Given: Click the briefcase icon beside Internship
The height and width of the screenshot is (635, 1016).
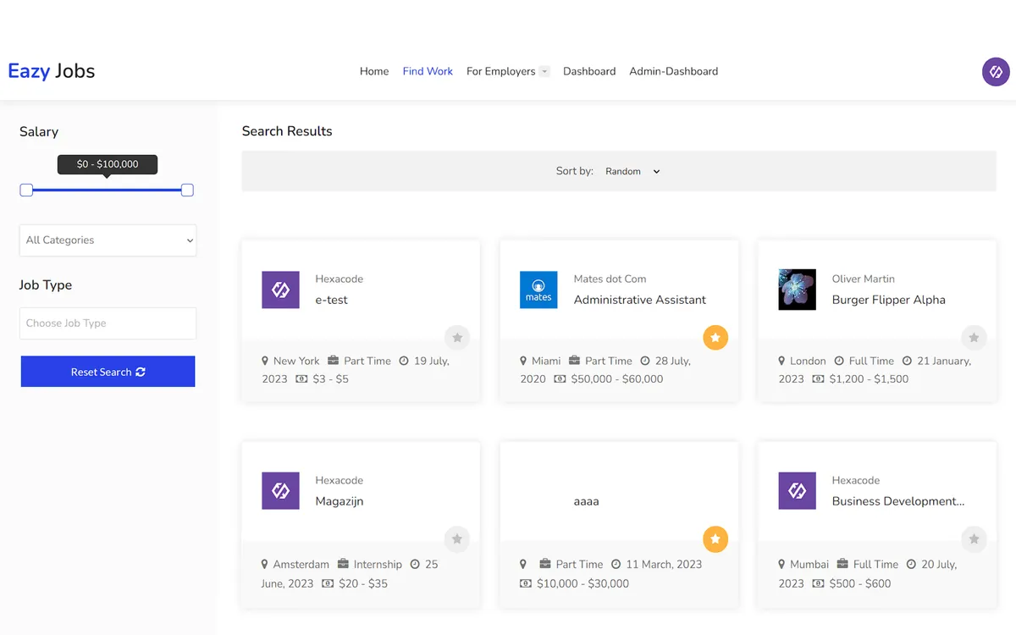Looking at the screenshot, I should point(343,565).
